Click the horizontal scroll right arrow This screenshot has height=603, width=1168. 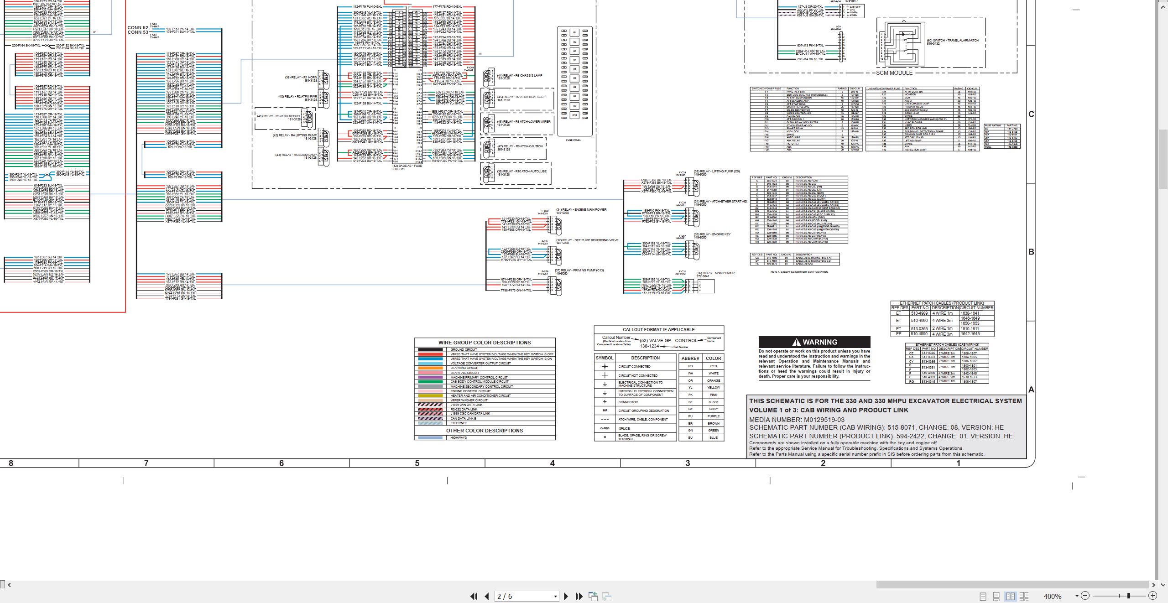click(x=1153, y=584)
